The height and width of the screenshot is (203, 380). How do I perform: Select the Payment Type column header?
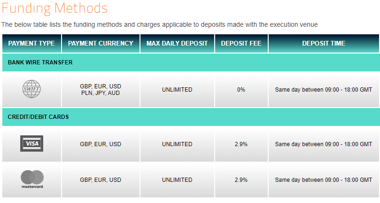coord(31,43)
